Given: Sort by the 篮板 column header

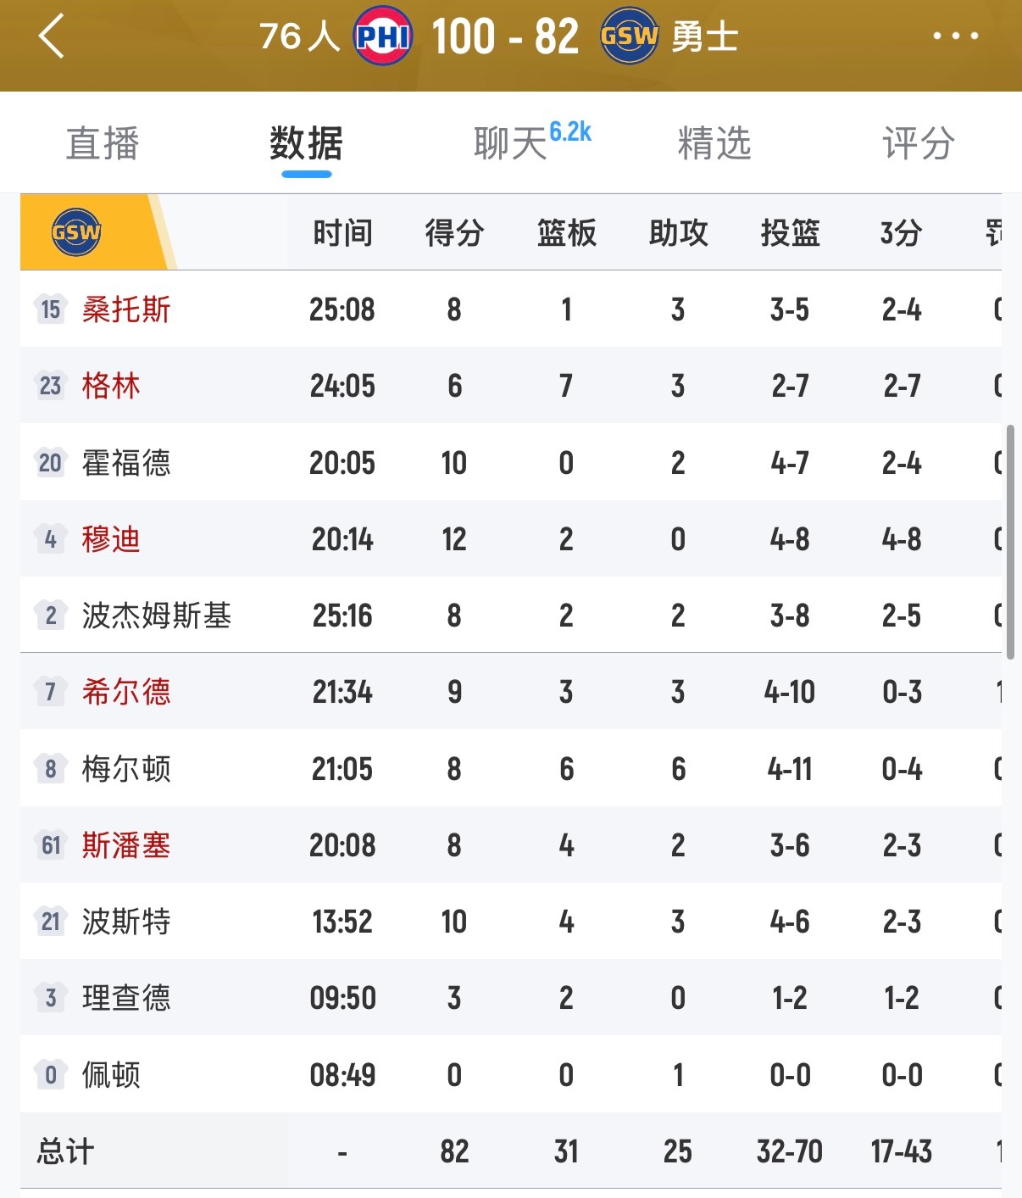Looking at the screenshot, I should [565, 233].
